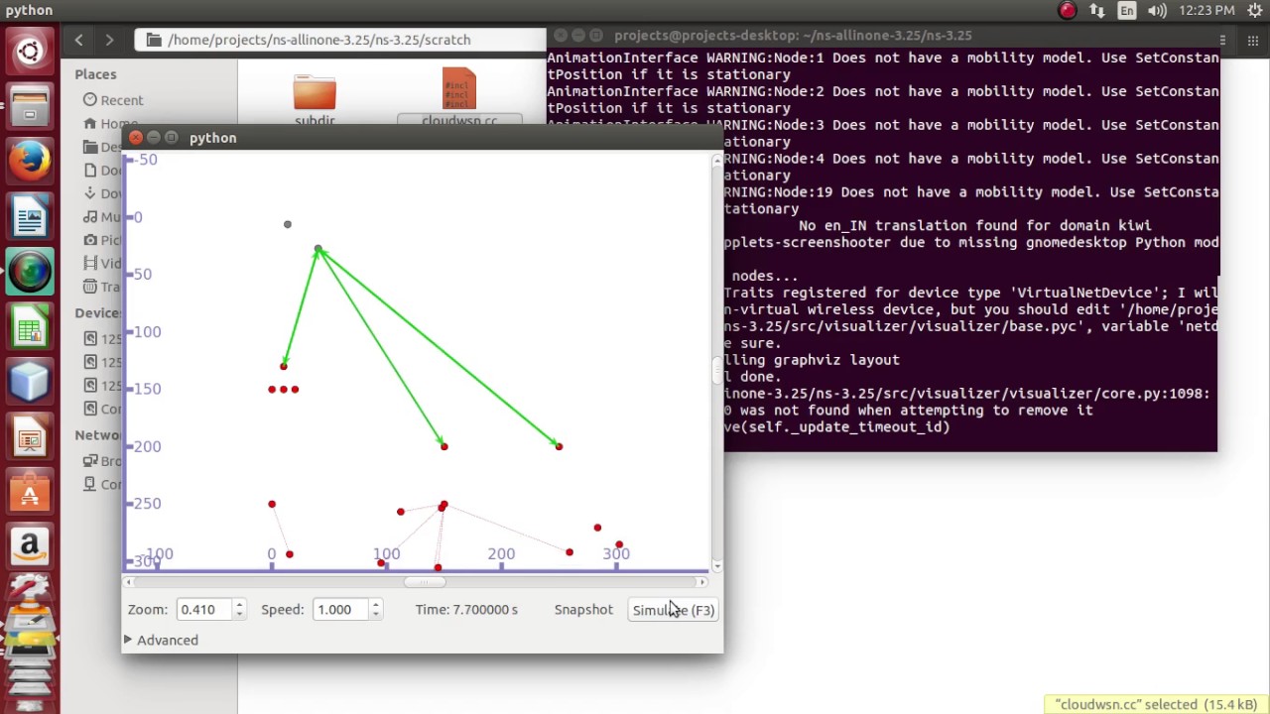Select the red node at middle green arrow end

(x=444, y=446)
